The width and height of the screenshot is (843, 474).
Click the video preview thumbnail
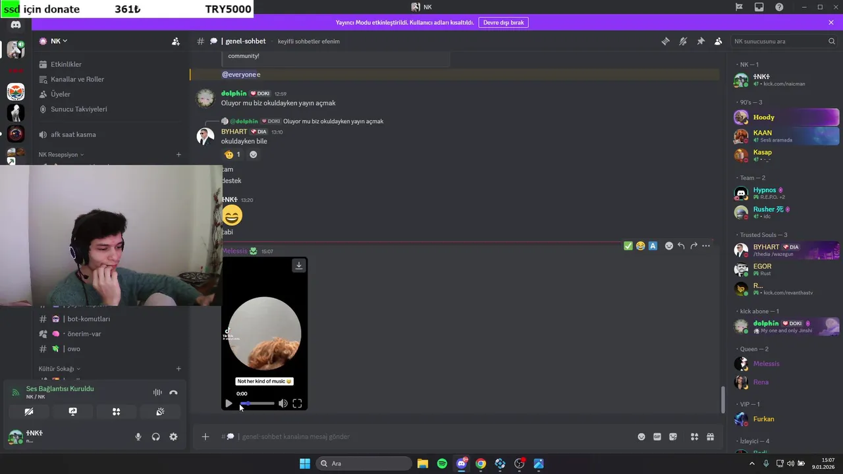(x=264, y=333)
